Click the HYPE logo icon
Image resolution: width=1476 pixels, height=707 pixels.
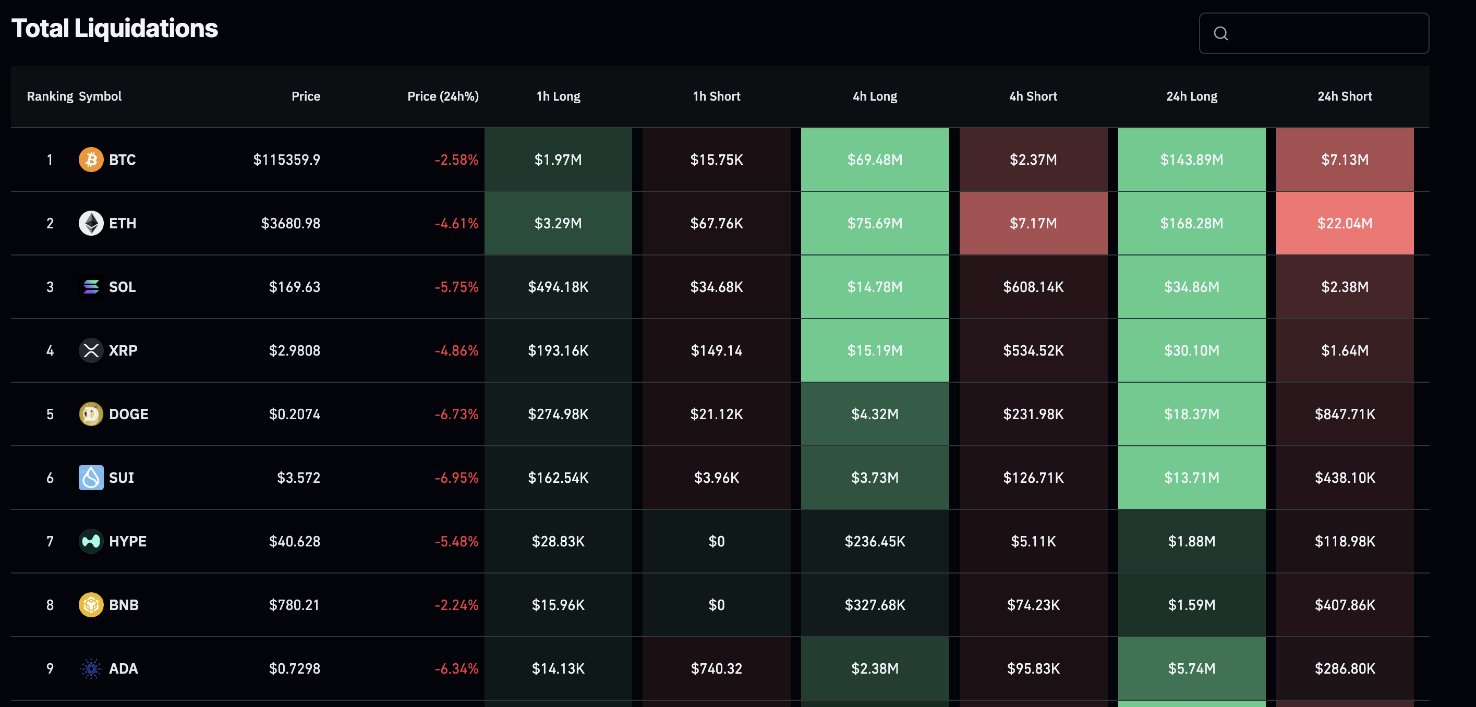[91, 541]
